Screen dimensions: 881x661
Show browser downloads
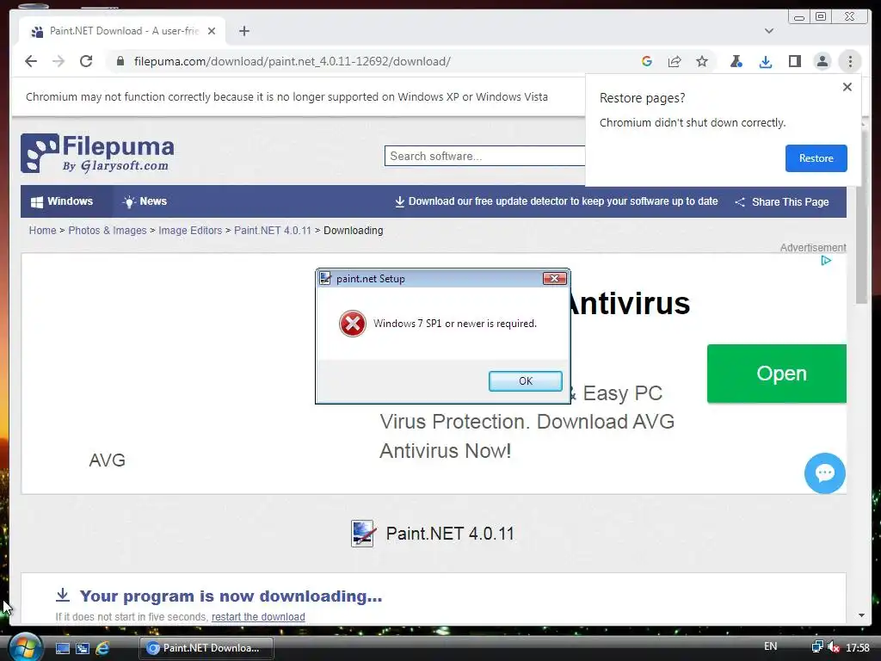pyautogui.click(x=765, y=61)
